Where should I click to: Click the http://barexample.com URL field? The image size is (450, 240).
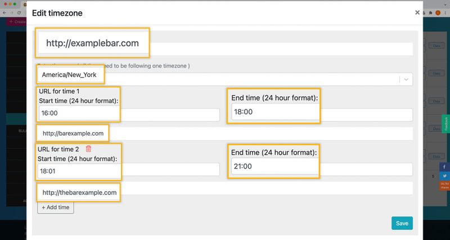(225, 134)
